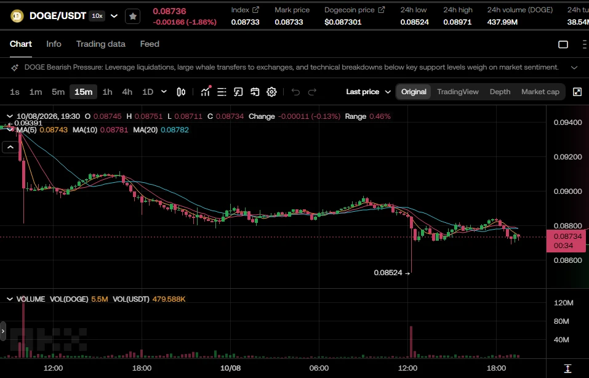
Task: Collapse the indicator legend with the up-arrow button
Action: point(10,147)
